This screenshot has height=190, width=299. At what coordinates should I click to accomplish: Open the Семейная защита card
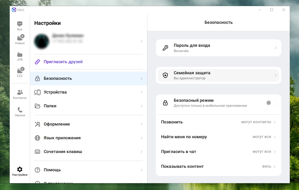[218, 75]
